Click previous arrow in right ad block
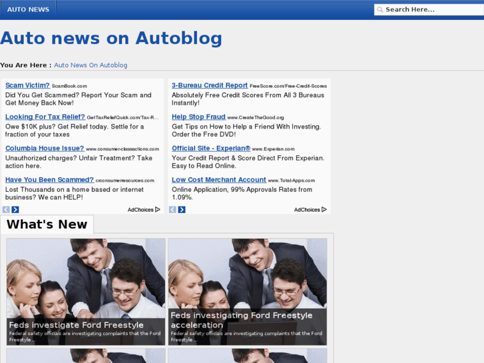Viewport: 484px width, 363px height. (x=172, y=210)
